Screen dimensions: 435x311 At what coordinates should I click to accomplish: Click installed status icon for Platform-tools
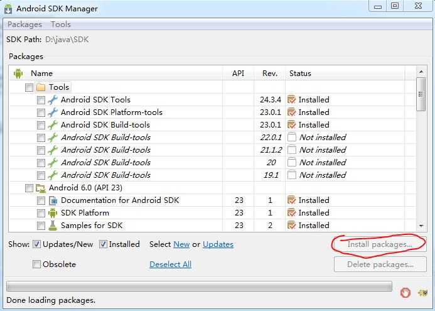tap(292, 112)
